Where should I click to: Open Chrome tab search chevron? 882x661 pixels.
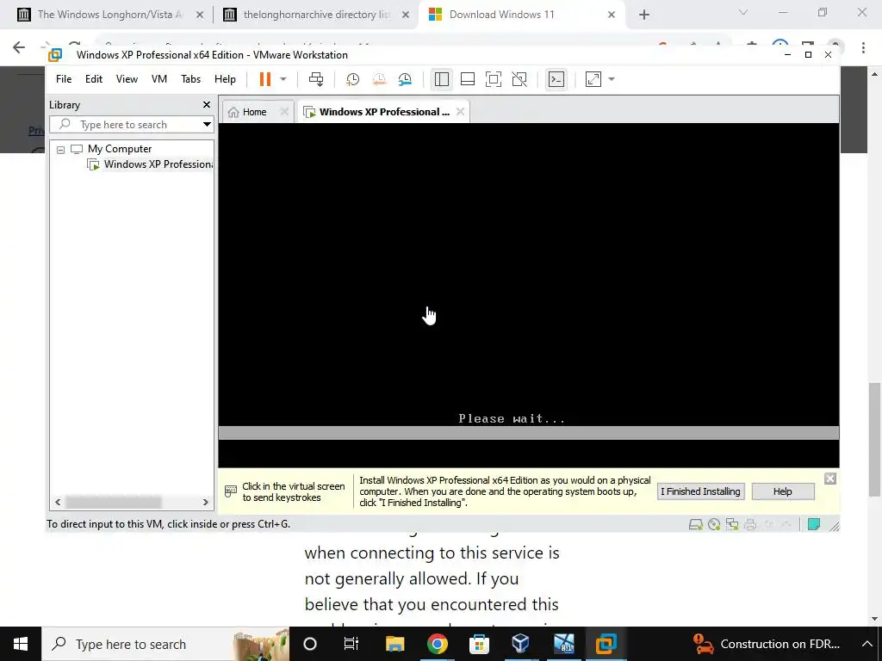tap(743, 12)
